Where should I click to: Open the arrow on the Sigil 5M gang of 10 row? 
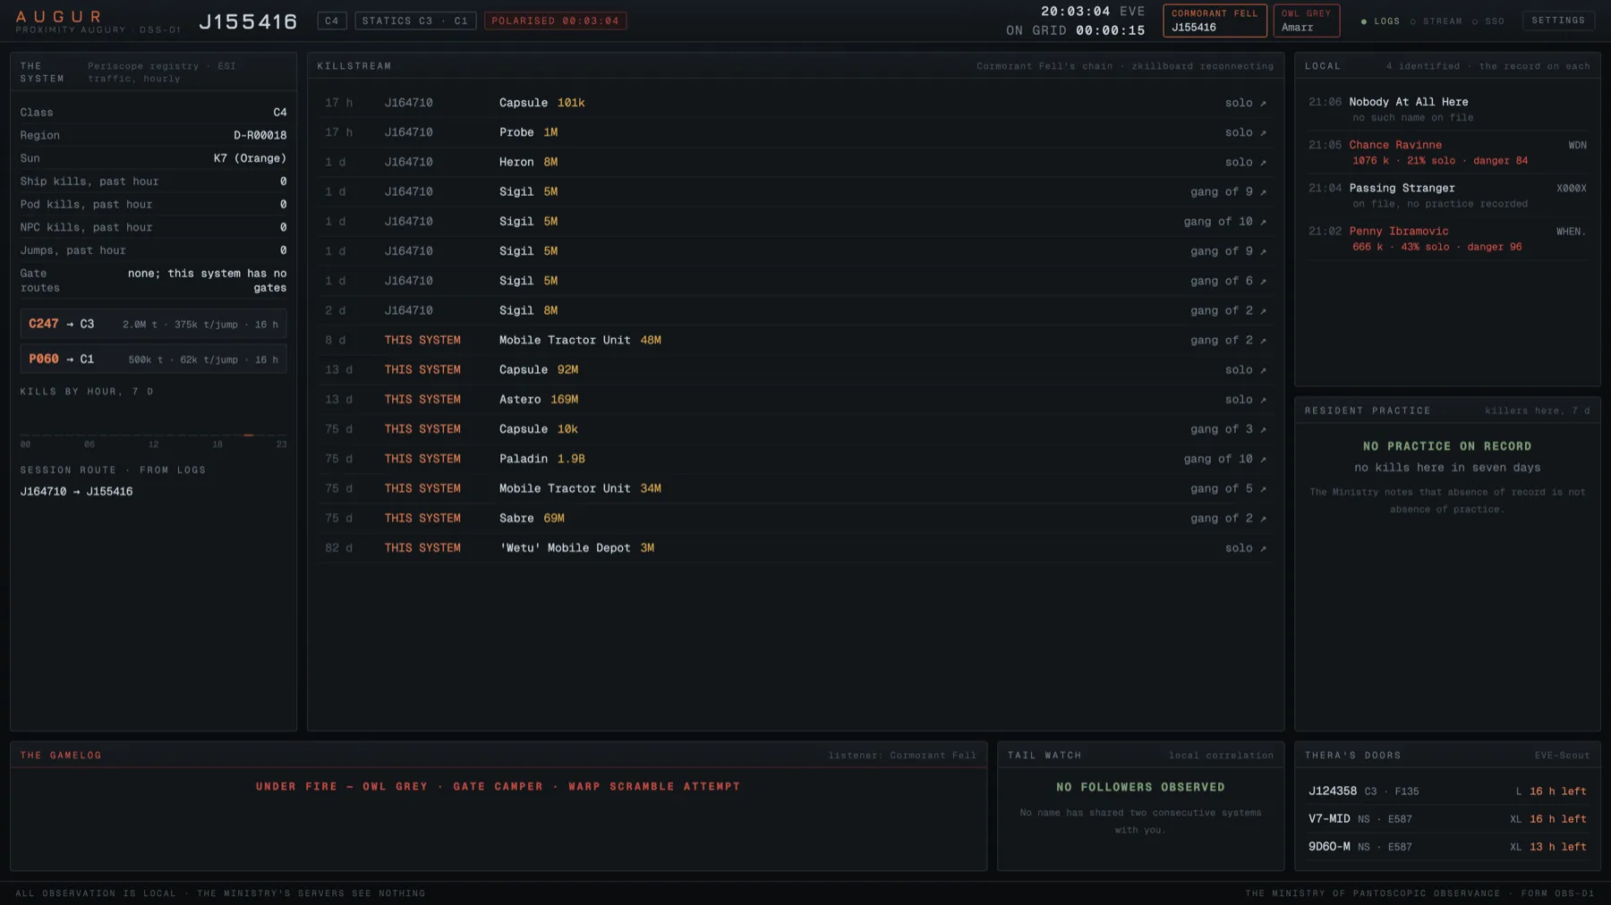click(x=1263, y=222)
